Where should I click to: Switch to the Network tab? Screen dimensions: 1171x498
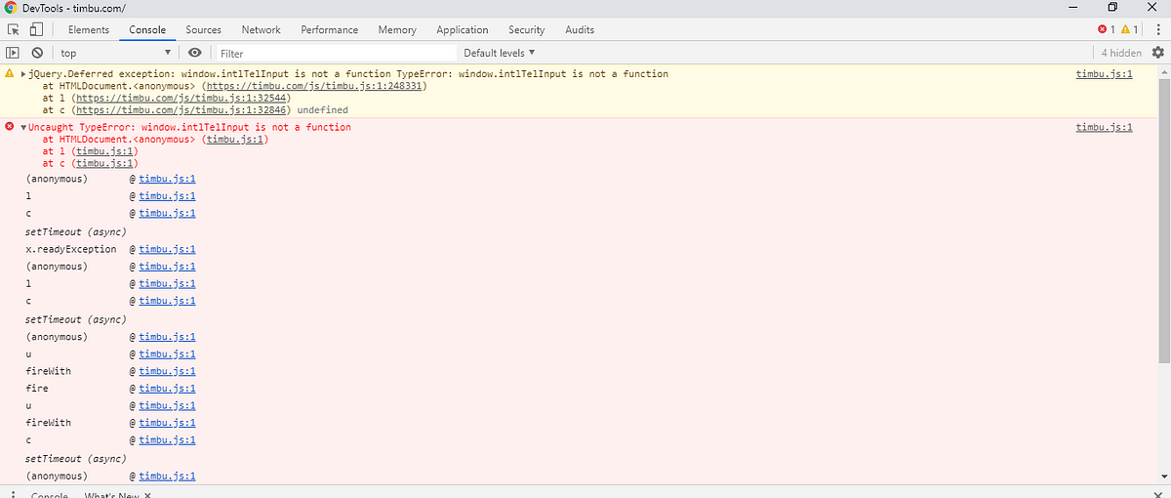coord(262,30)
